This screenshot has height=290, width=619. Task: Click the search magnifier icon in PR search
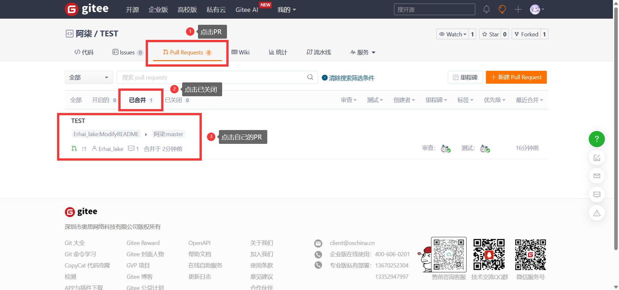(310, 77)
